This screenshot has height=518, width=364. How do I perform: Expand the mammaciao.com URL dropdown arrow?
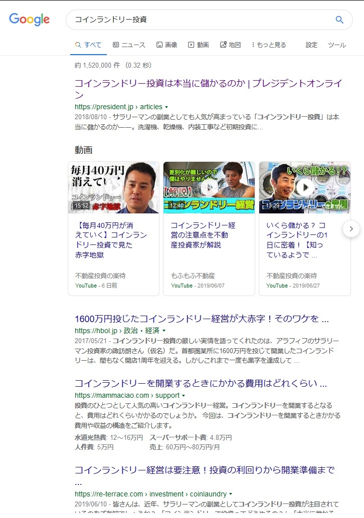point(184,396)
